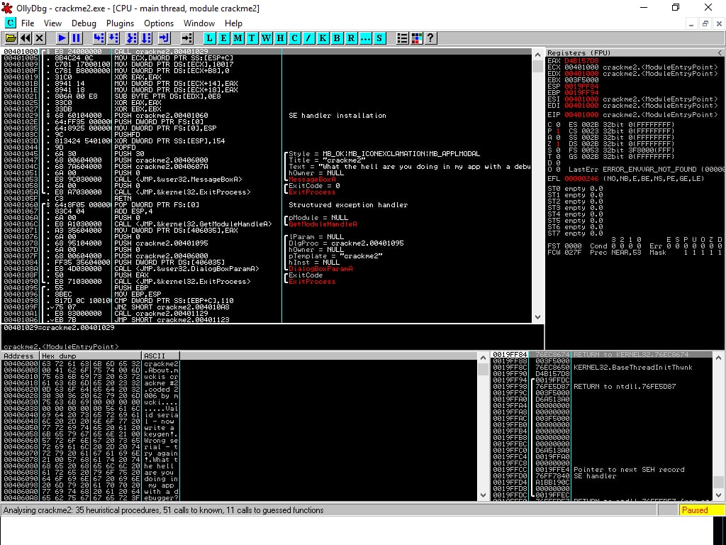The height and width of the screenshot is (545, 726).
Task: Cycle register view with the arrow in Registers header
Action: [x=720, y=53]
